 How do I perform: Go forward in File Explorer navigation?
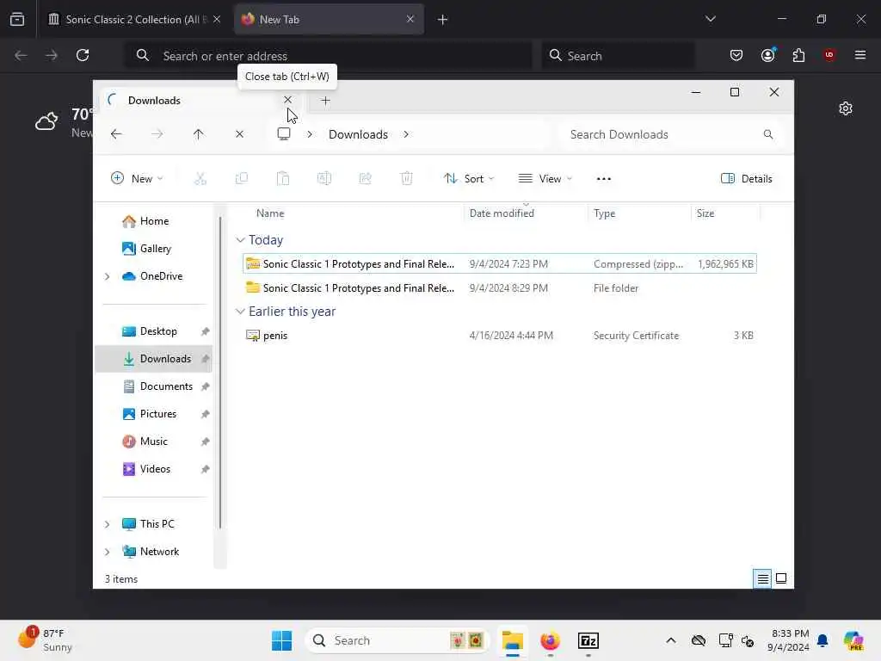[157, 134]
